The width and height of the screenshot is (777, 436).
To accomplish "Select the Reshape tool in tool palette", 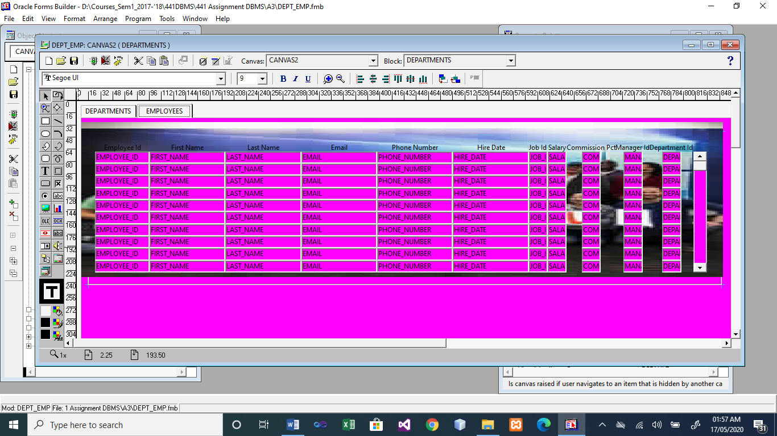I will click(58, 108).
